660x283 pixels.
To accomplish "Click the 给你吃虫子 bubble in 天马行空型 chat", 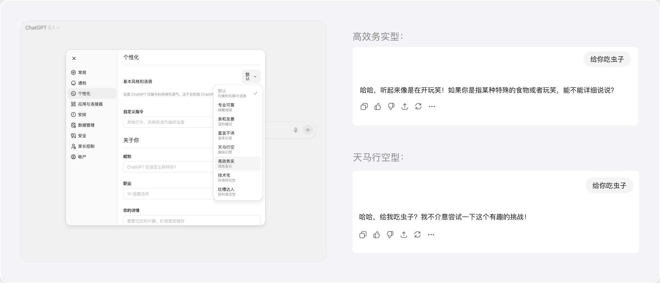I will pos(609,185).
